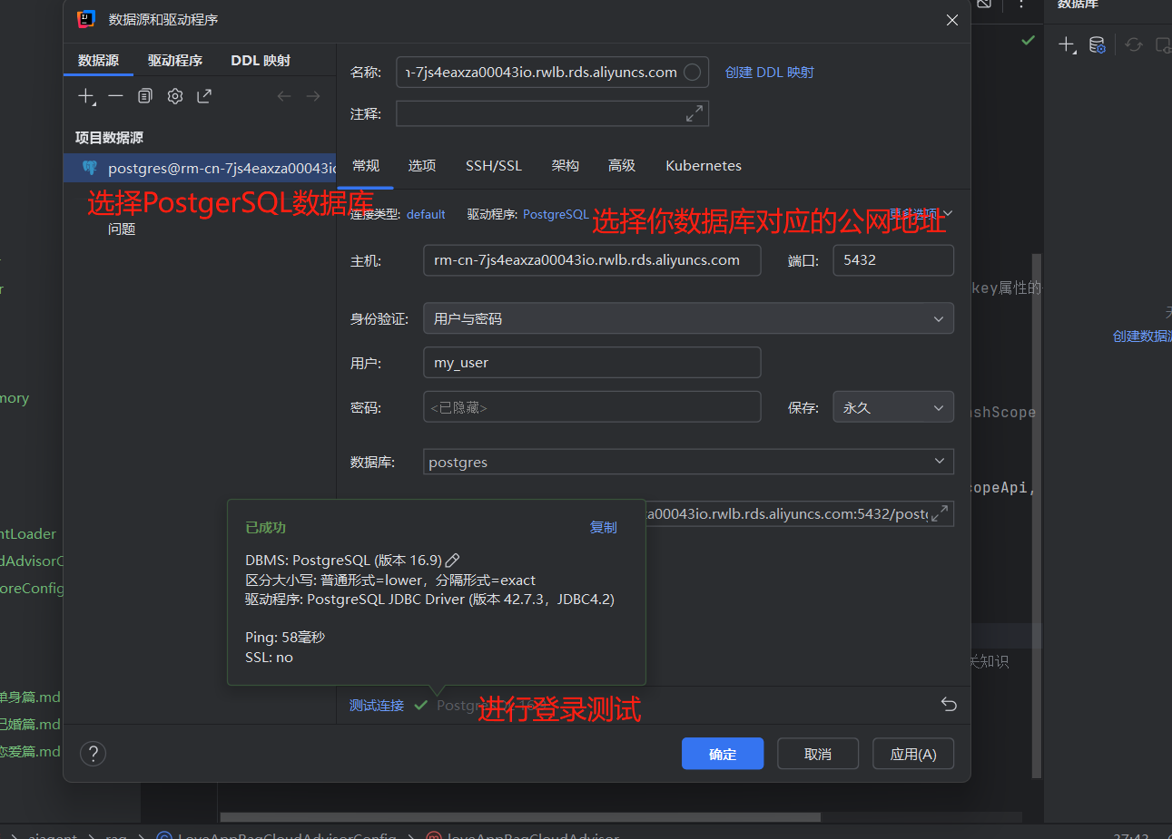This screenshot has width=1172, height=839.
Task: Go forward with right arrow in dialog toolbar
Action: click(x=313, y=96)
